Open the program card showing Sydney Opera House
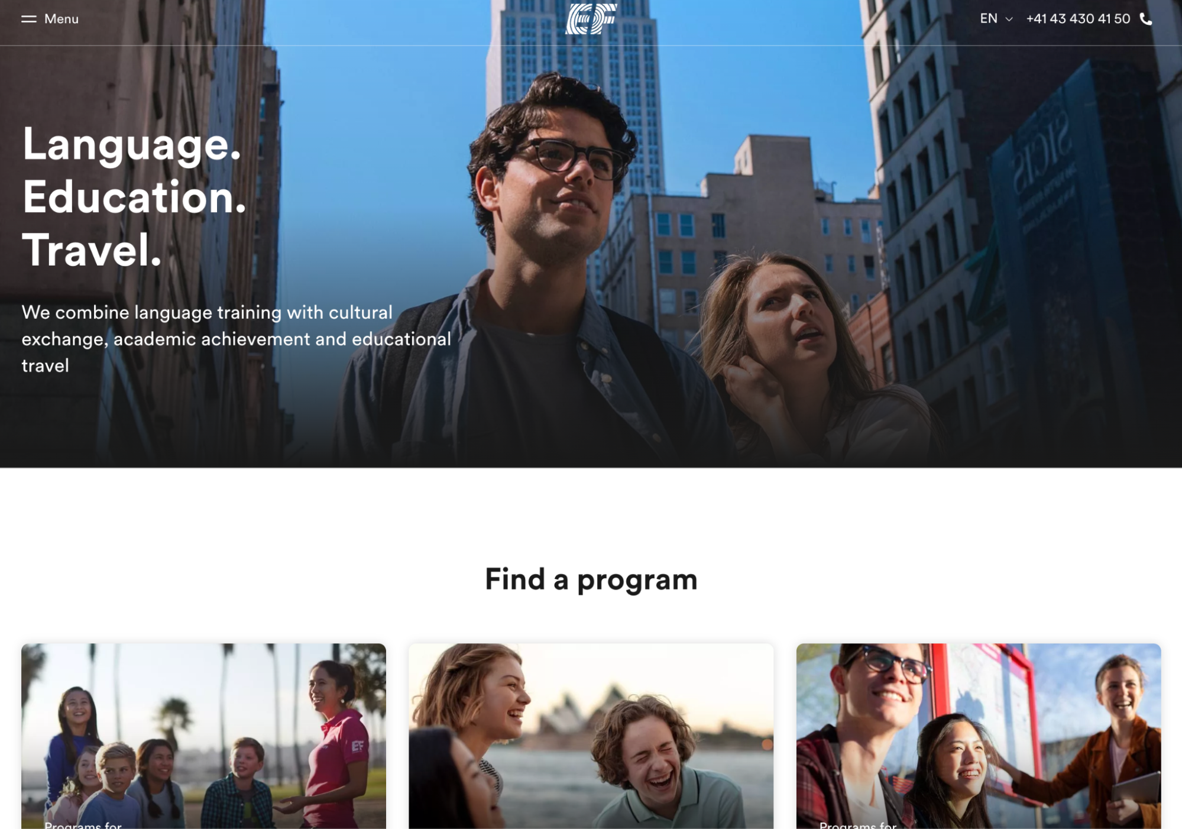1182x829 pixels. [x=591, y=736]
